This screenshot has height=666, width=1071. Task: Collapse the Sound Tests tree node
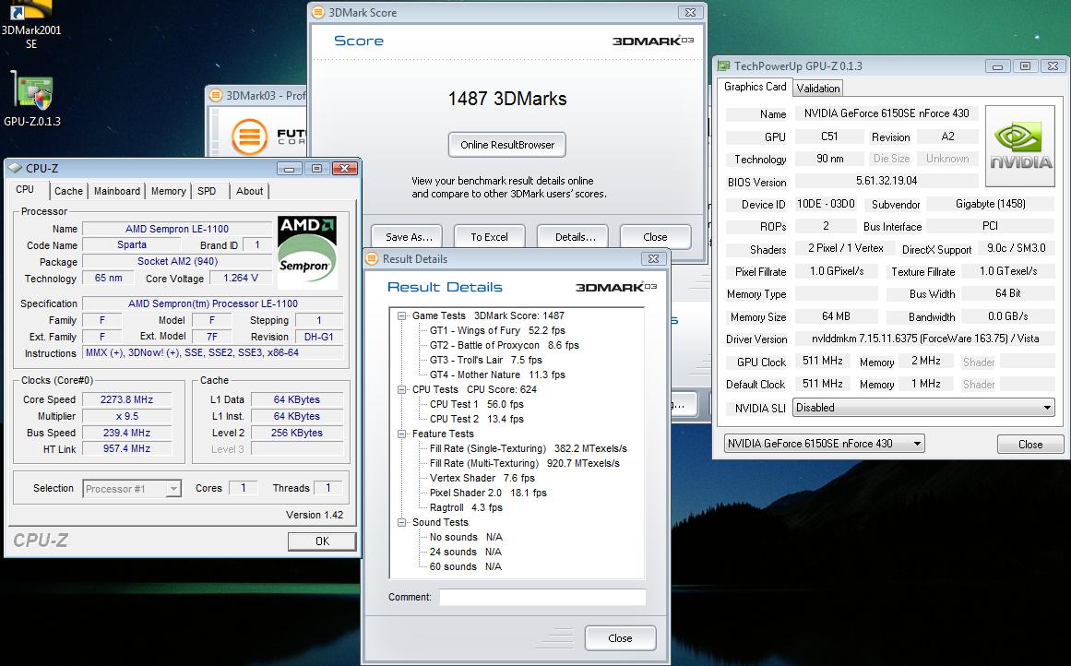pyautogui.click(x=401, y=522)
